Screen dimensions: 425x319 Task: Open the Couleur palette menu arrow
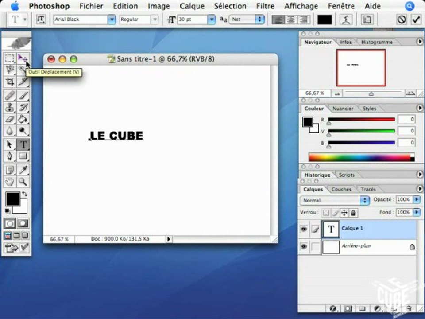click(x=420, y=108)
